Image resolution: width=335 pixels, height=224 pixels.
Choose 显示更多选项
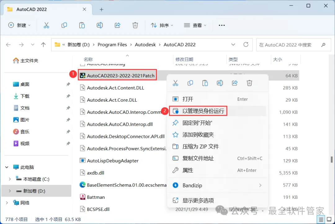click(x=217, y=200)
